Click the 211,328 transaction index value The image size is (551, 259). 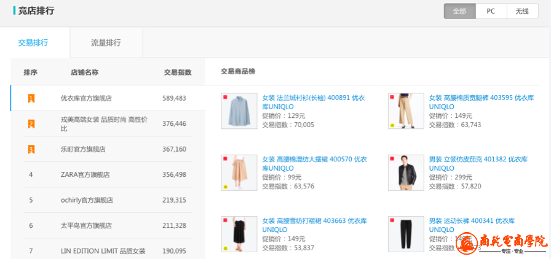click(174, 225)
